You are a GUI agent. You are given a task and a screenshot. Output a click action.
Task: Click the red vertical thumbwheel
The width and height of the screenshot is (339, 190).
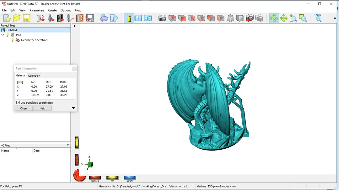pyautogui.click(x=77, y=160)
